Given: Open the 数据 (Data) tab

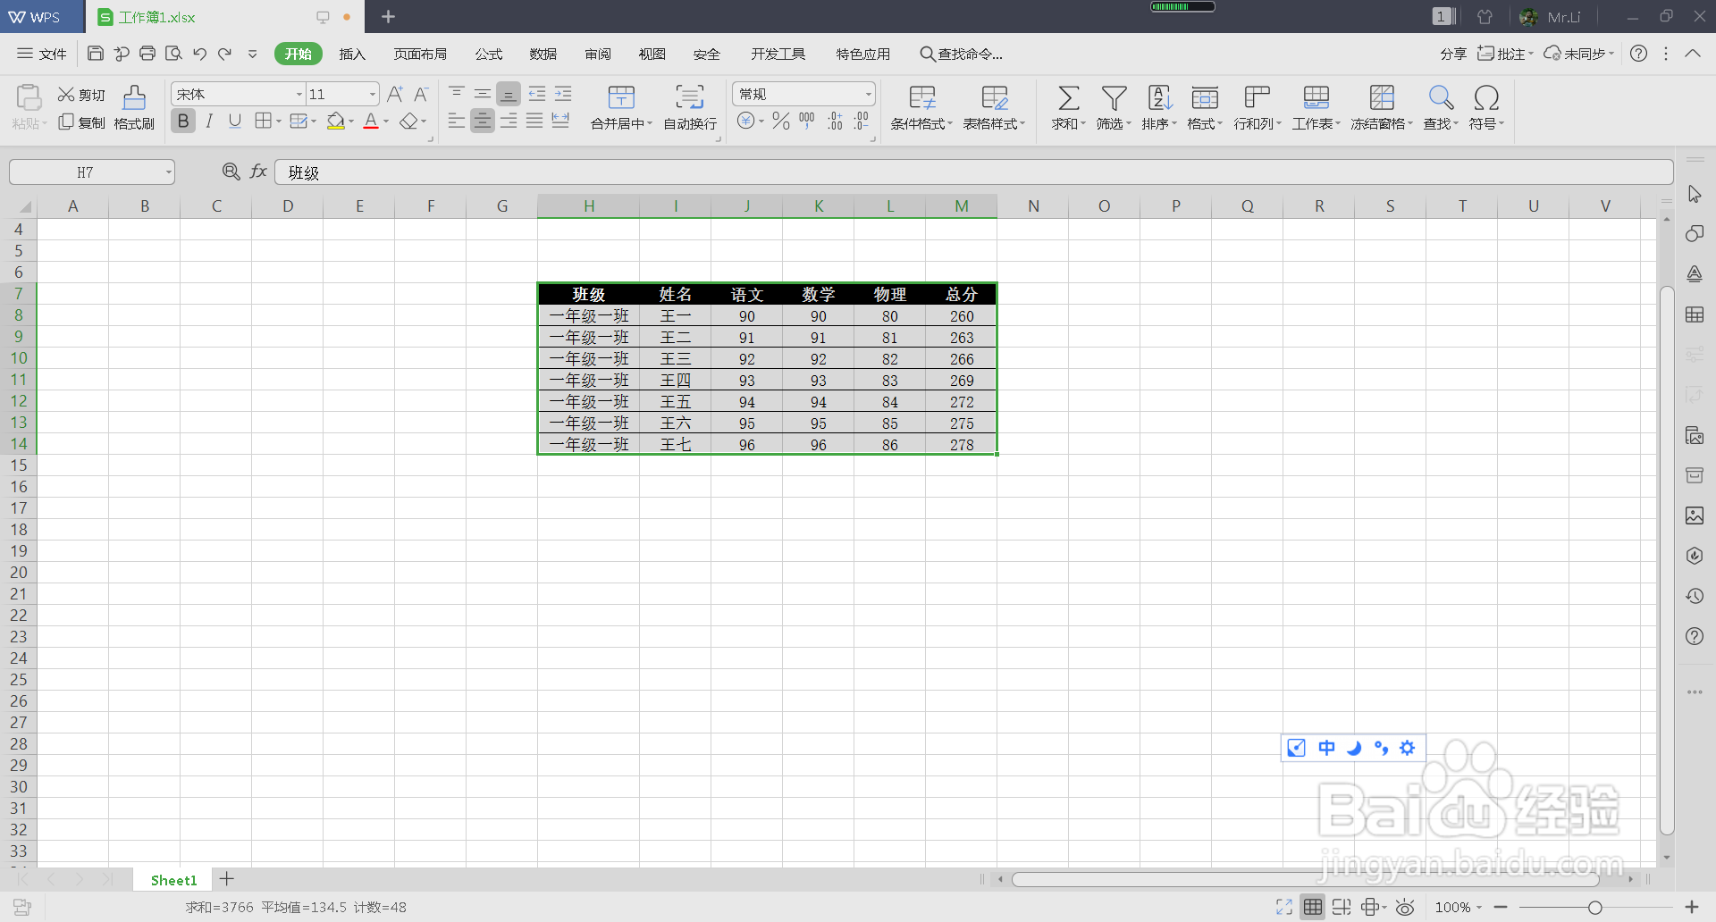Looking at the screenshot, I should [543, 54].
